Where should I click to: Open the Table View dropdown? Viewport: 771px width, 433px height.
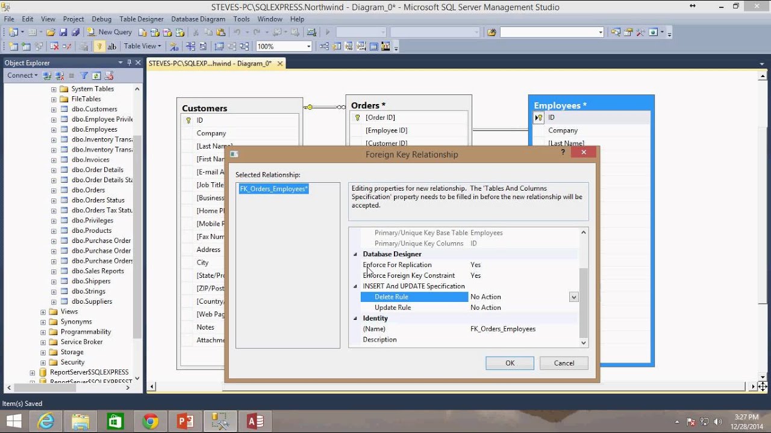(x=143, y=46)
